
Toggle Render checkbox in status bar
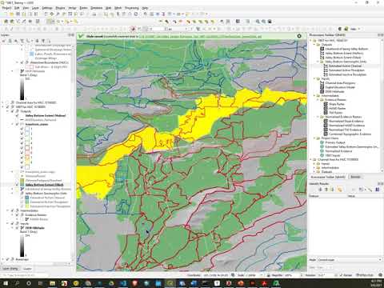tap(341, 275)
